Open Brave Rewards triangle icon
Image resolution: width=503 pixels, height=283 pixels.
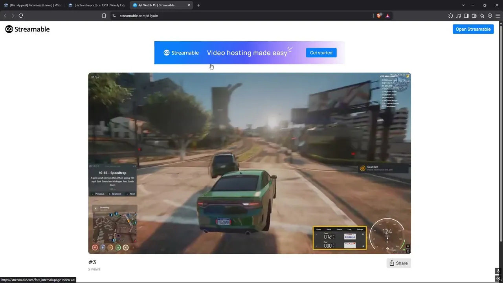(x=387, y=16)
